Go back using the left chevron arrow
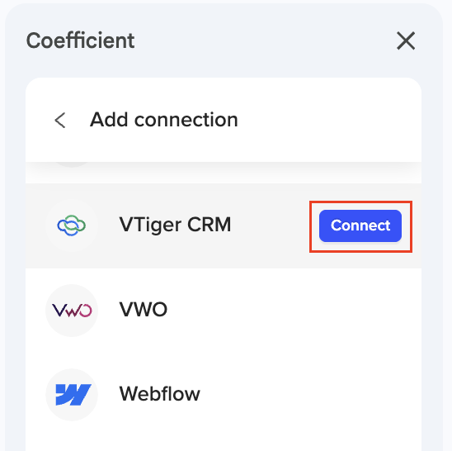The width and height of the screenshot is (452, 451). pyautogui.click(x=60, y=120)
